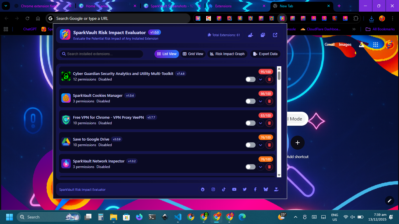Viewport: 399px width, 224px height.
Task: Enable the Cyber Guardian extension toggle
Action: (250, 79)
